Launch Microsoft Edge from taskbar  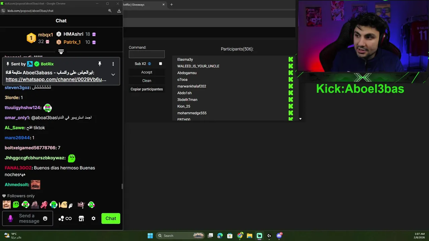(x=220, y=236)
